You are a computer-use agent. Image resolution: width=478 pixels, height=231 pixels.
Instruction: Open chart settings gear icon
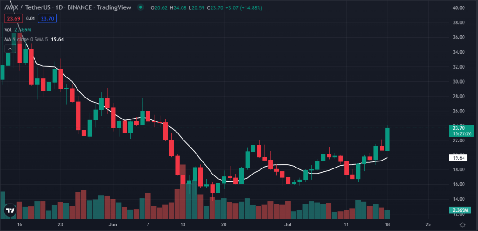(462, 224)
